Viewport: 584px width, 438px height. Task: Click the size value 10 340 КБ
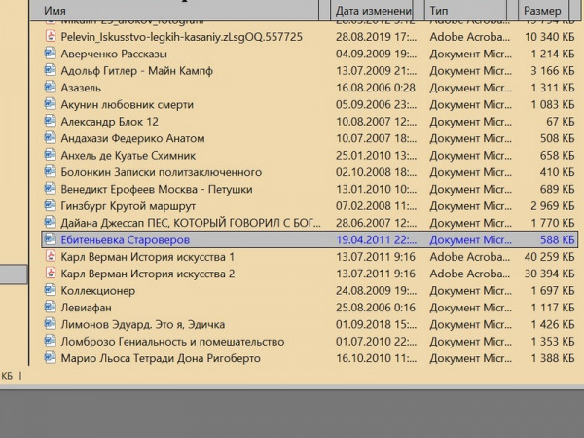(x=549, y=37)
